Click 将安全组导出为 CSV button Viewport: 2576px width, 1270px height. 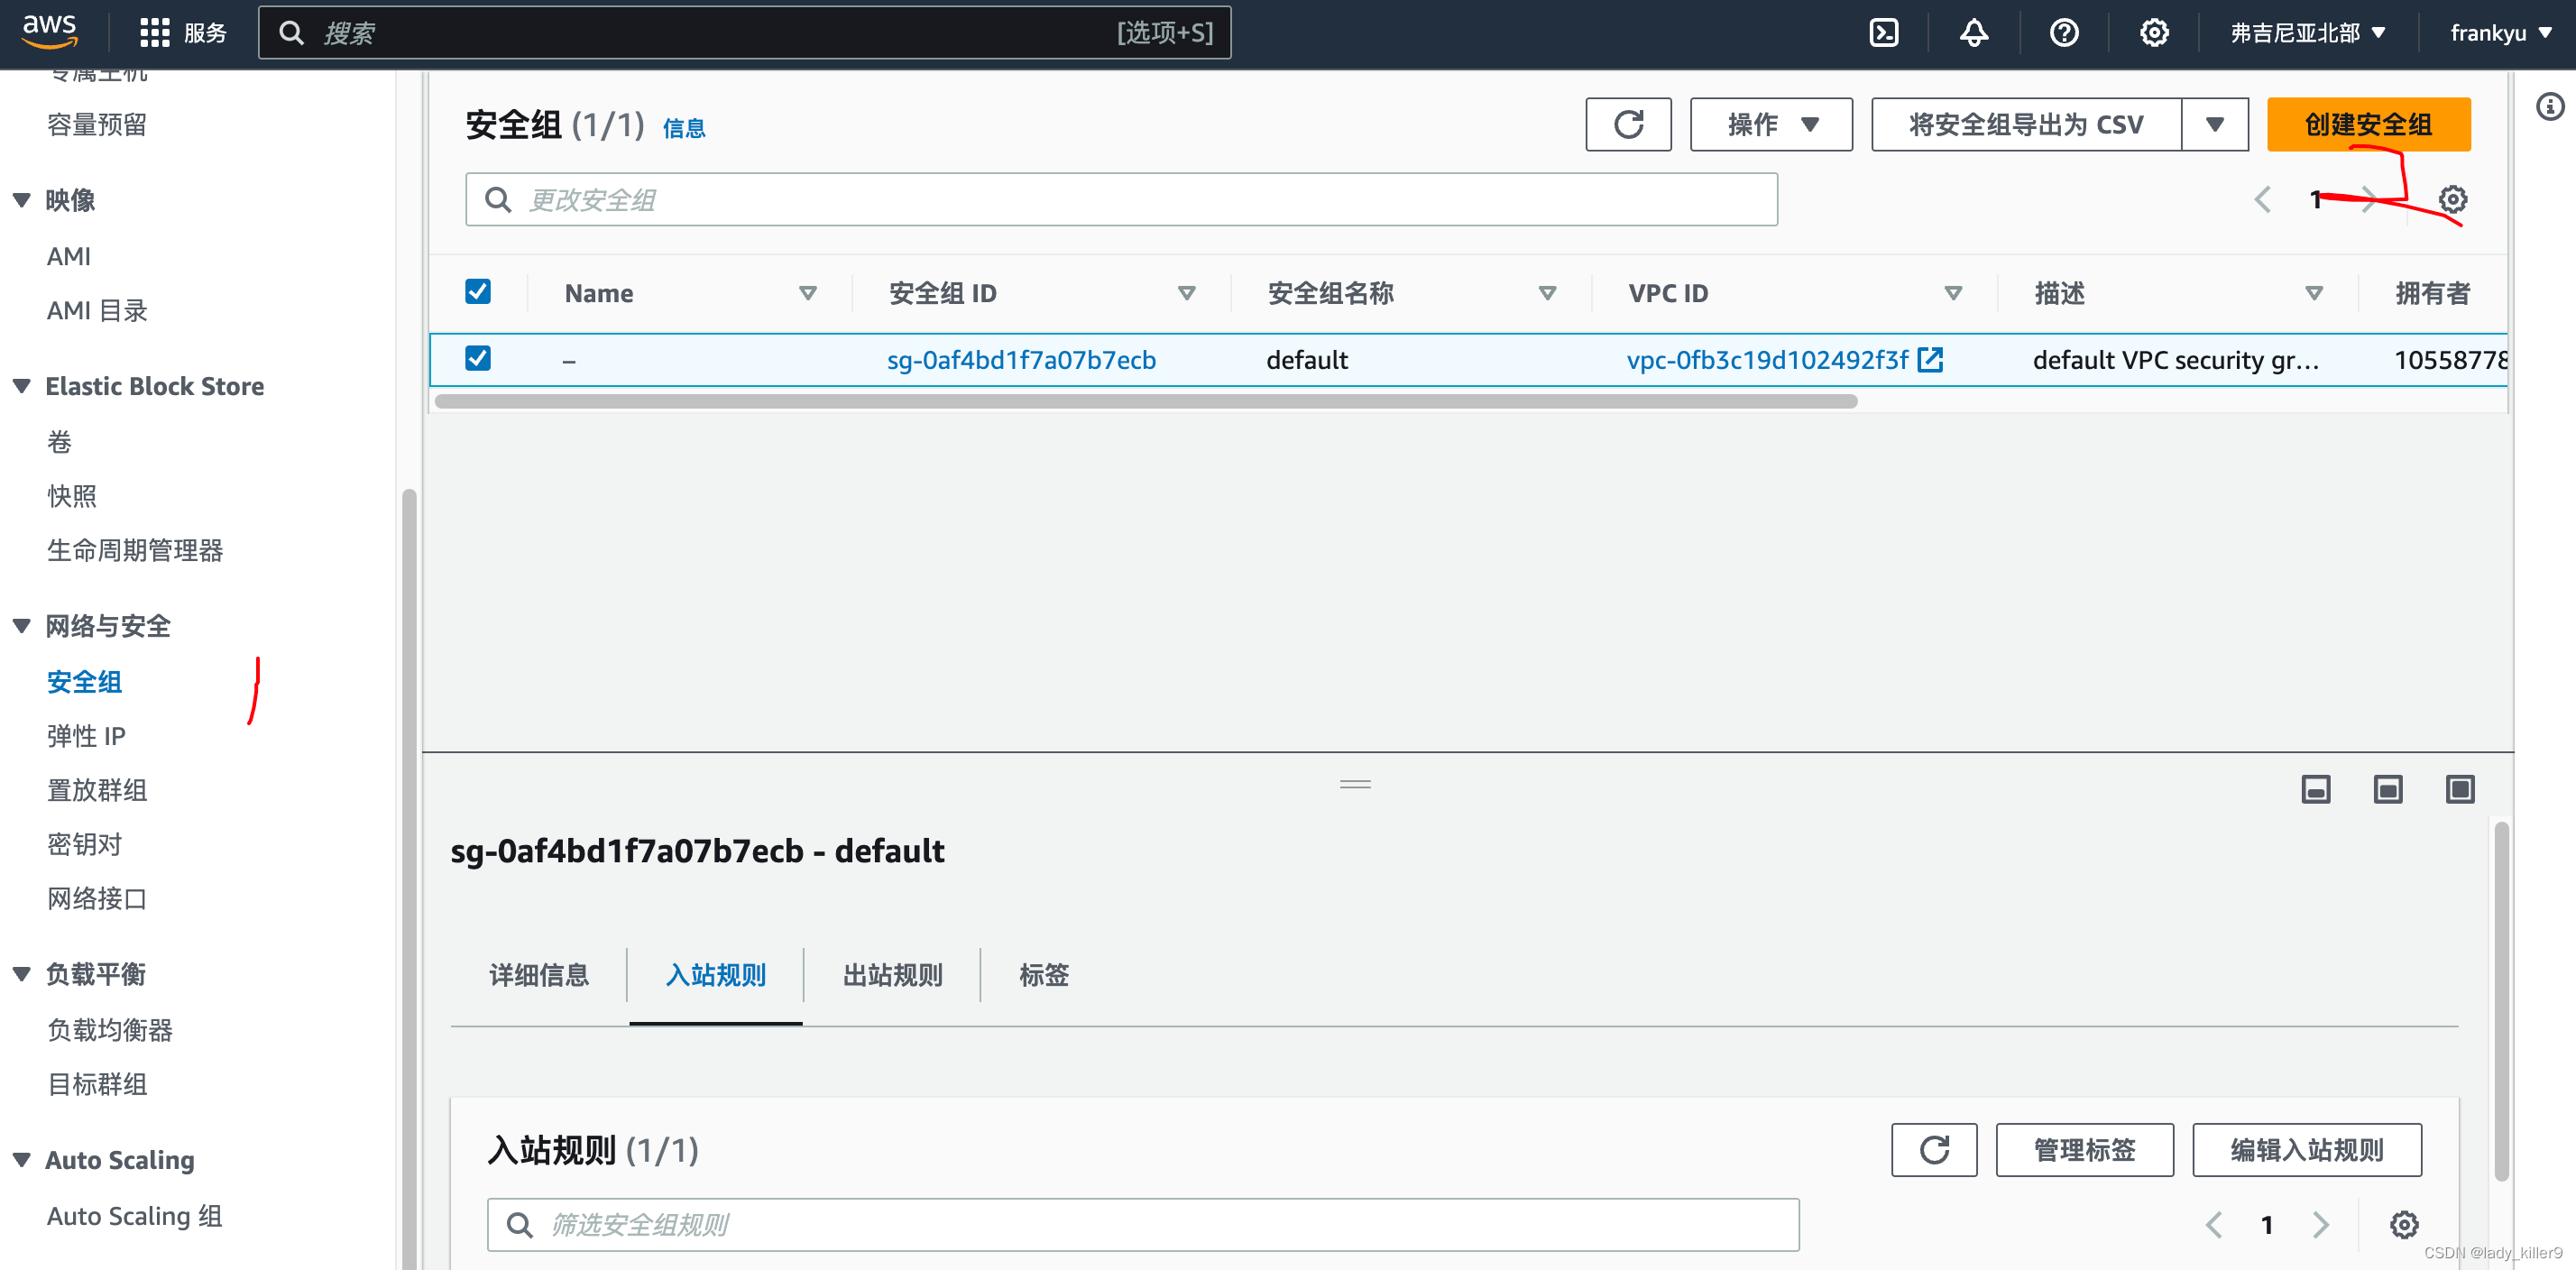[x=2026, y=124]
